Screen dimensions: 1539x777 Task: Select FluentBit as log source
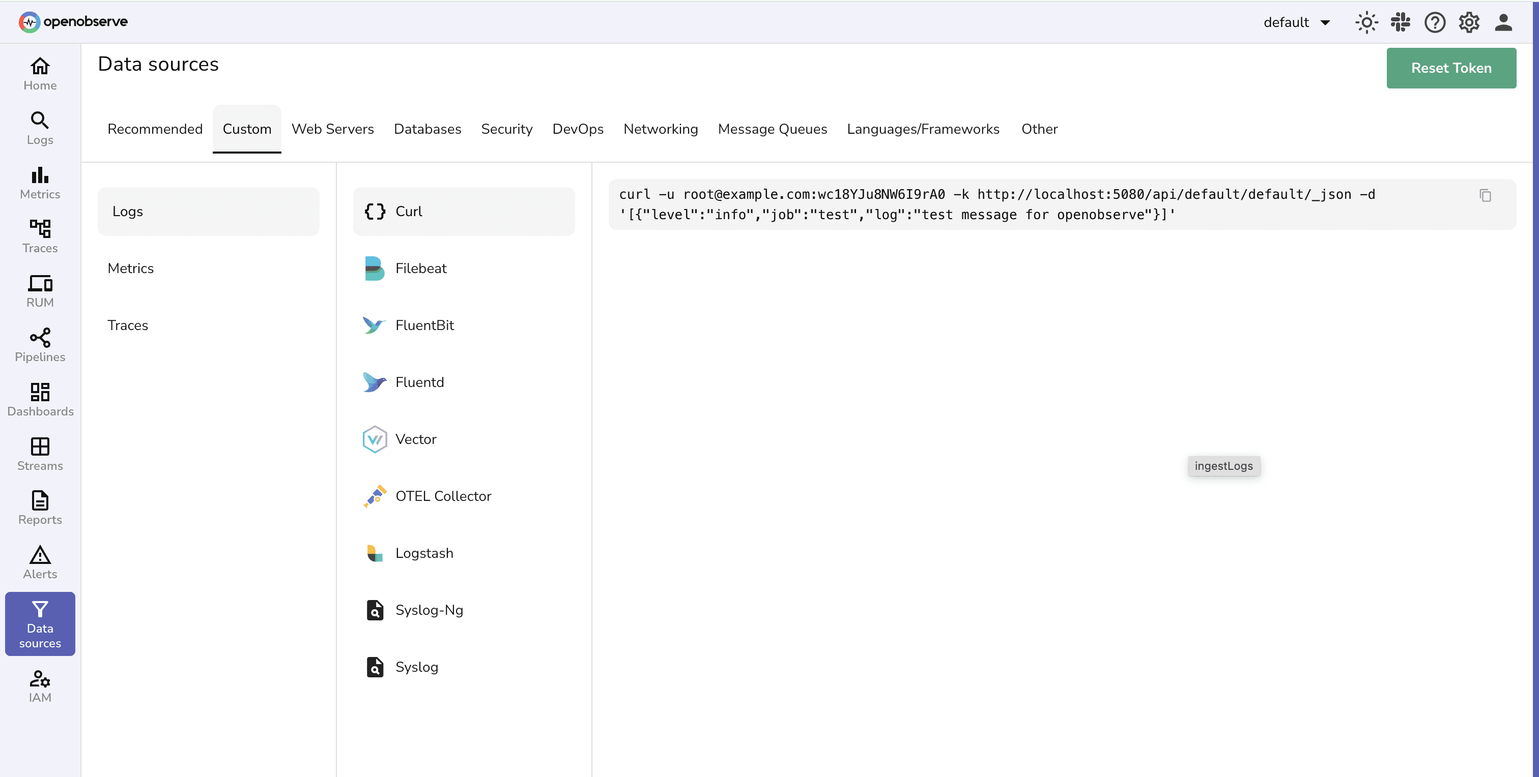(x=425, y=325)
